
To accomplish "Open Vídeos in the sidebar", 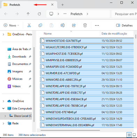I will pos(16,86).
